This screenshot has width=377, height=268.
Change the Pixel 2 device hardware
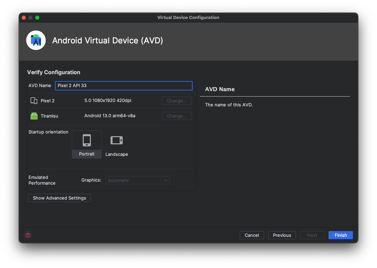177,101
